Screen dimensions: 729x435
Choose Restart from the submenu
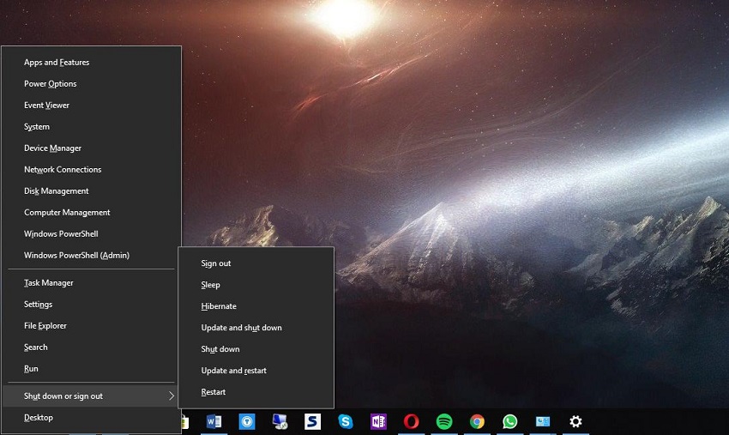click(x=214, y=392)
